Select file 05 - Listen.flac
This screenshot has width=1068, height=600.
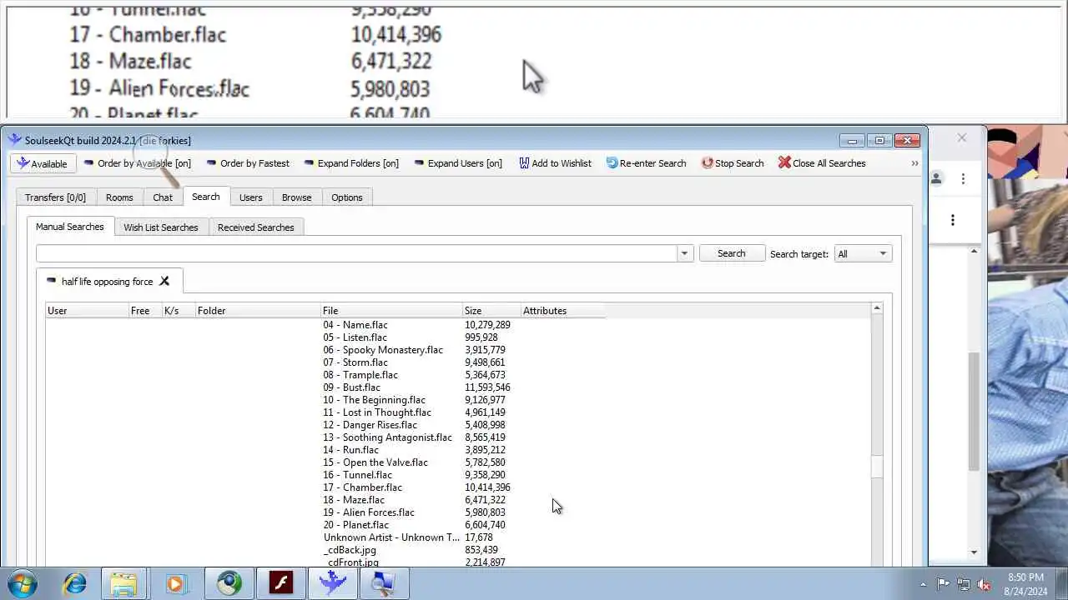355,337
